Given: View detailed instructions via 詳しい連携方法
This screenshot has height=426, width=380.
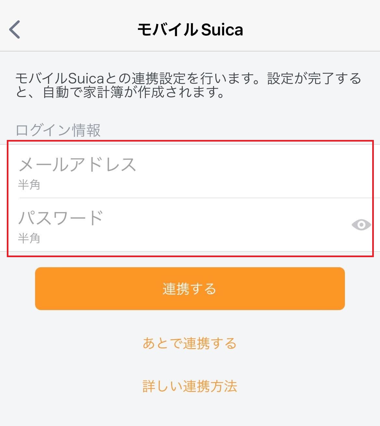Looking at the screenshot, I should coord(190,386).
